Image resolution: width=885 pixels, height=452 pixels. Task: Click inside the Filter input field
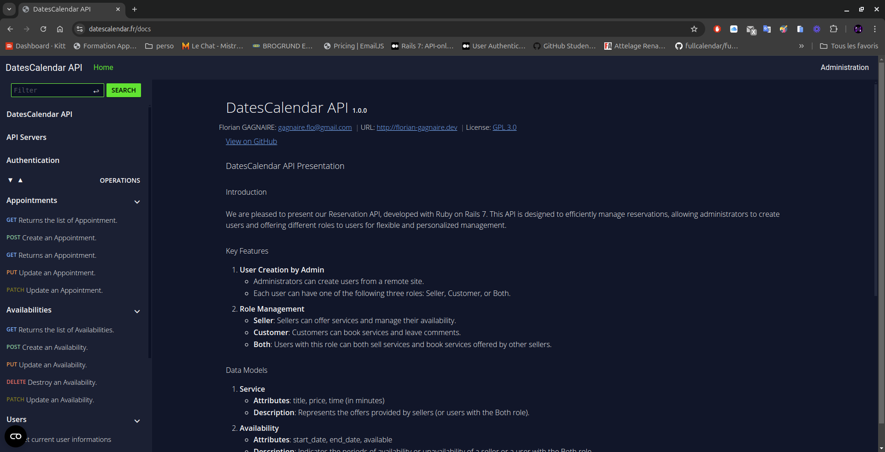click(x=53, y=90)
